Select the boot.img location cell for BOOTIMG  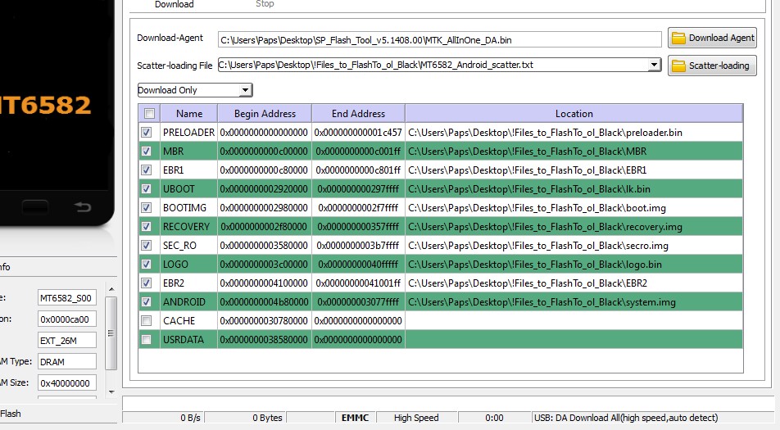(x=574, y=207)
